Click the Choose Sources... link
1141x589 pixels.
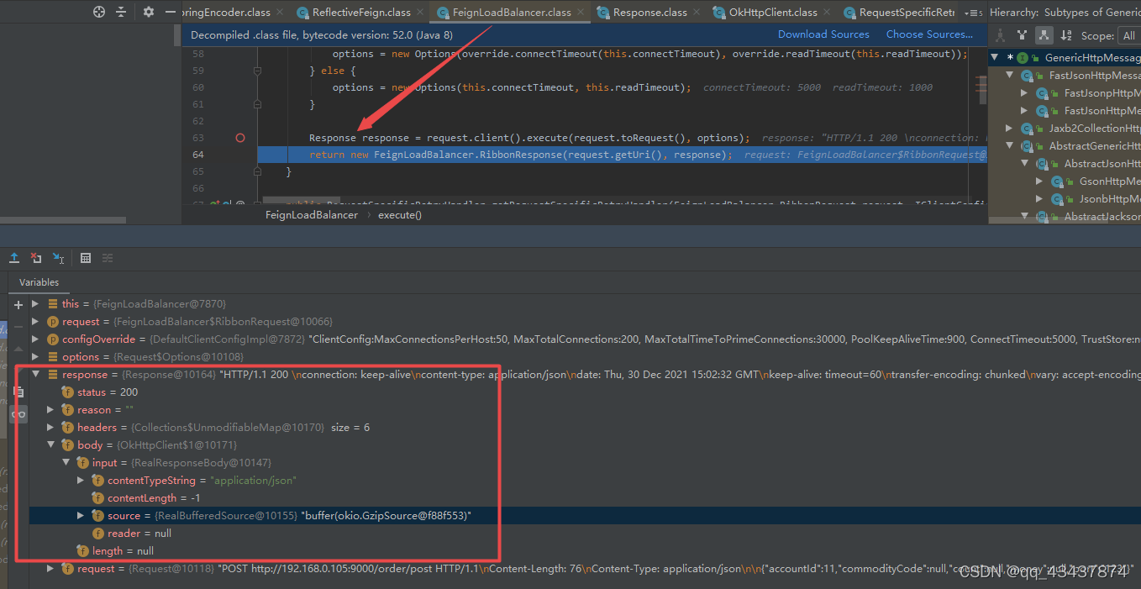928,34
